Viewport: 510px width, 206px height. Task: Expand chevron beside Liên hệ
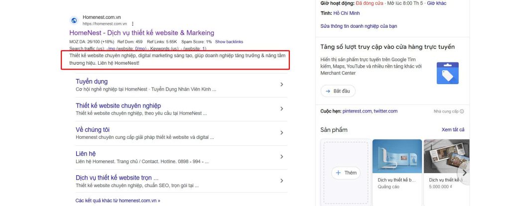click(x=282, y=157)
